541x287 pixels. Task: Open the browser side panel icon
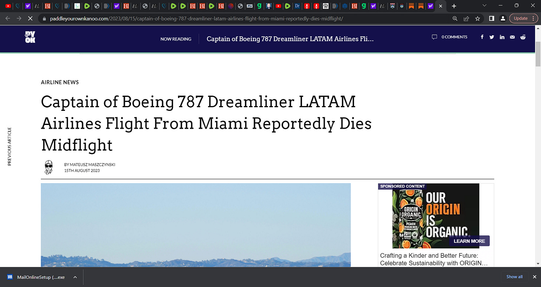(492, 18)
